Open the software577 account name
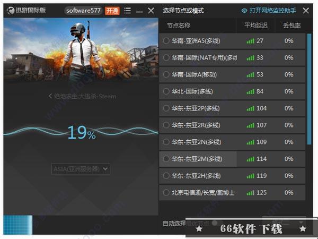Viewport: 318px width, 239px height. 83,11
